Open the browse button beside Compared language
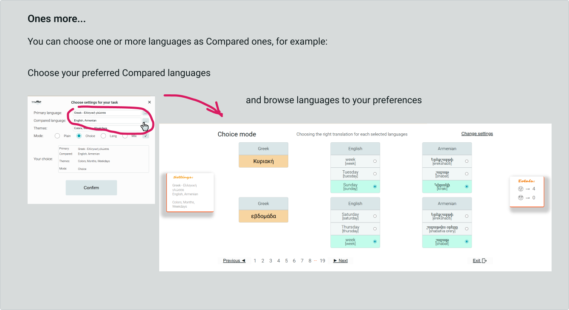 click(x=145, y=121)
